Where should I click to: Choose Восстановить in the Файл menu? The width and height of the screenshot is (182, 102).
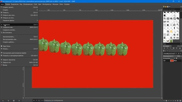click(19, 33)
